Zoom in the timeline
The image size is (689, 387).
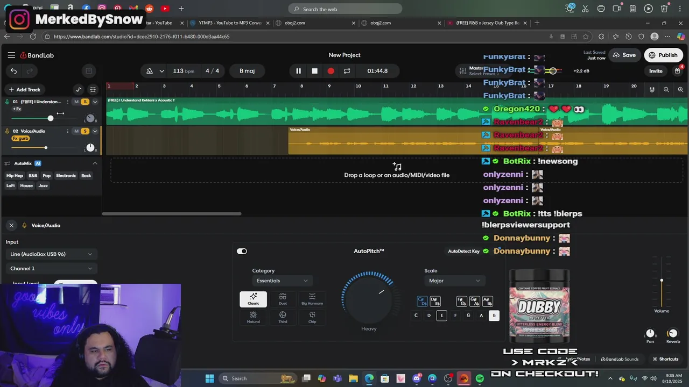pos(680,90)
